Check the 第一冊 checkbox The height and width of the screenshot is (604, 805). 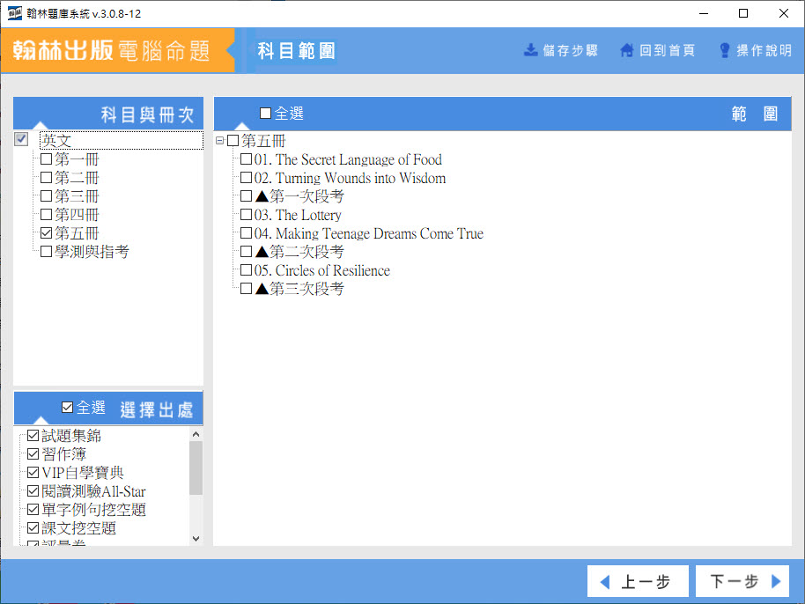click(47, 160)
